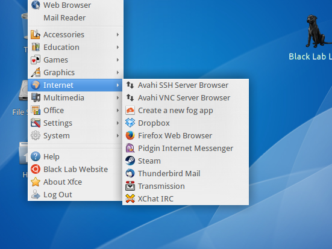
Task: Expand the Accessories submenu arrow
Action: click(x=117, y=34)
